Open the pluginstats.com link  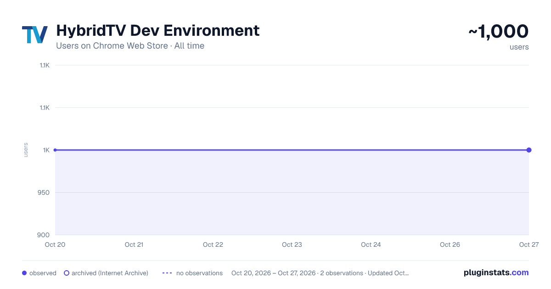496,272
